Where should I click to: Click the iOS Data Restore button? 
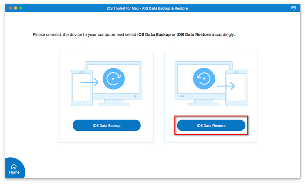click(x=211, y=125)
